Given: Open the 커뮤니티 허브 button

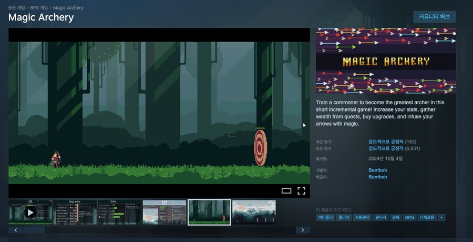Looking at the screenshot, I should [x=434, y=16].
